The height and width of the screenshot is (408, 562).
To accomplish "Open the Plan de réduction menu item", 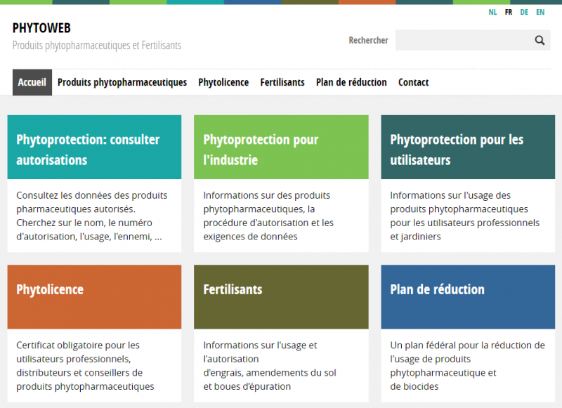I will click(x=351, y=82).
